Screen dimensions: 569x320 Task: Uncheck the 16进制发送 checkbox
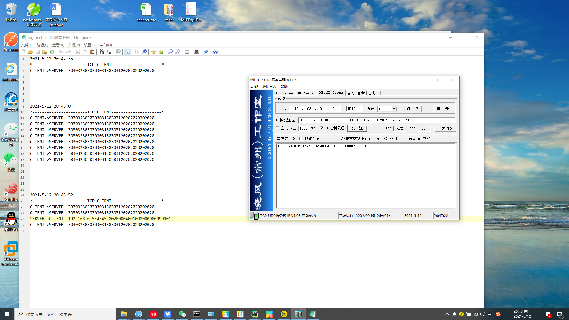point(322,128)
